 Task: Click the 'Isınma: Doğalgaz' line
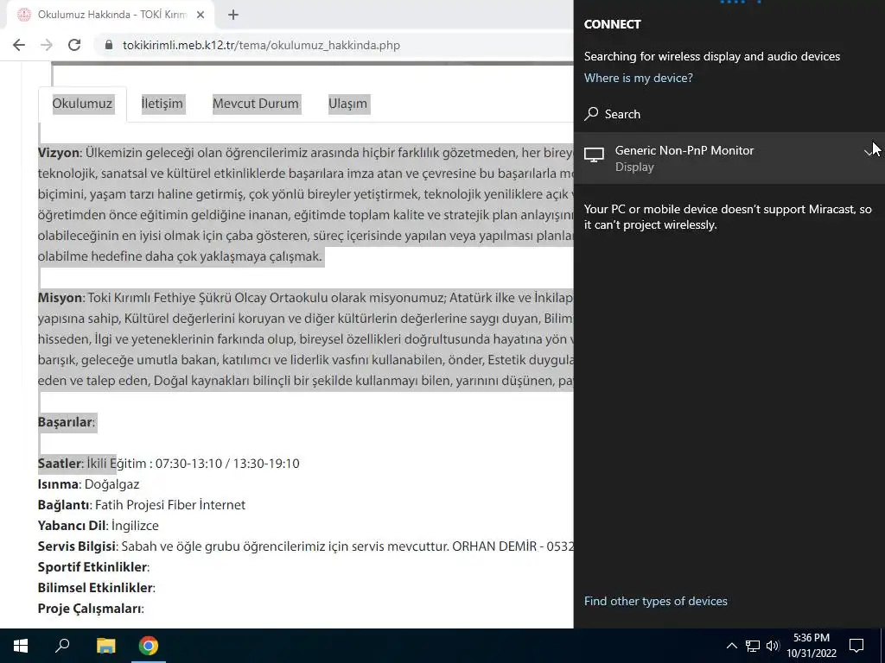[x=89, y=484]
